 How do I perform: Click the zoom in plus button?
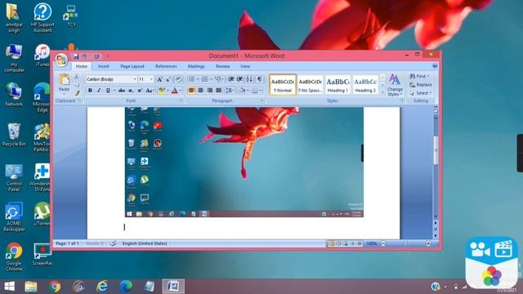(x=428, y=243)
